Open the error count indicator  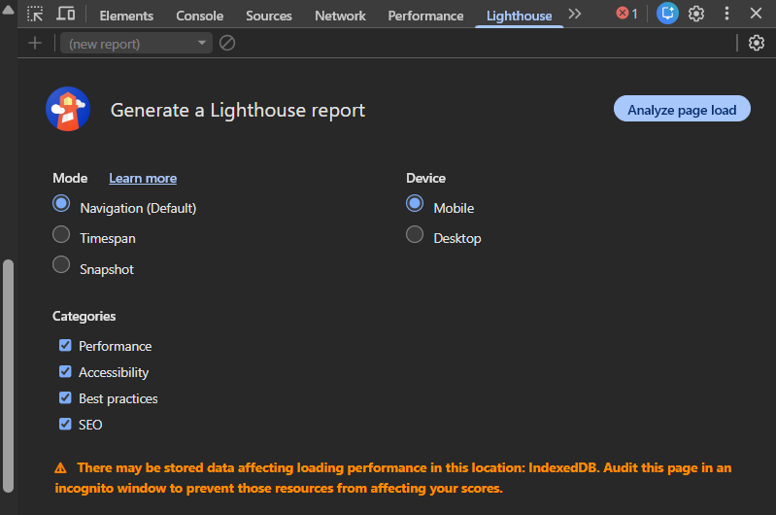tap(626, 14)
